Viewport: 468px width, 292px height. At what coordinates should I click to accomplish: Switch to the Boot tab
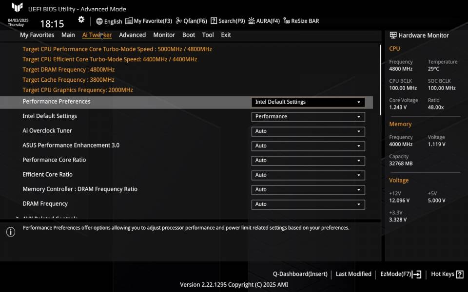[x=189, y=35]
